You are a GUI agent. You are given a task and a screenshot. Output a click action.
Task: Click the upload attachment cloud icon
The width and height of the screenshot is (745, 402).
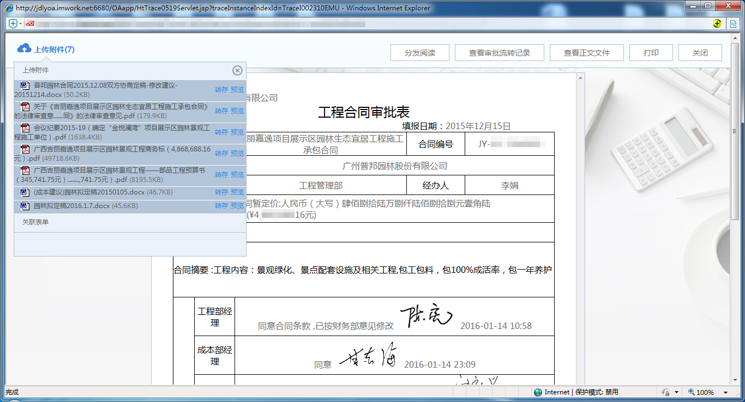tap(24, 48)
